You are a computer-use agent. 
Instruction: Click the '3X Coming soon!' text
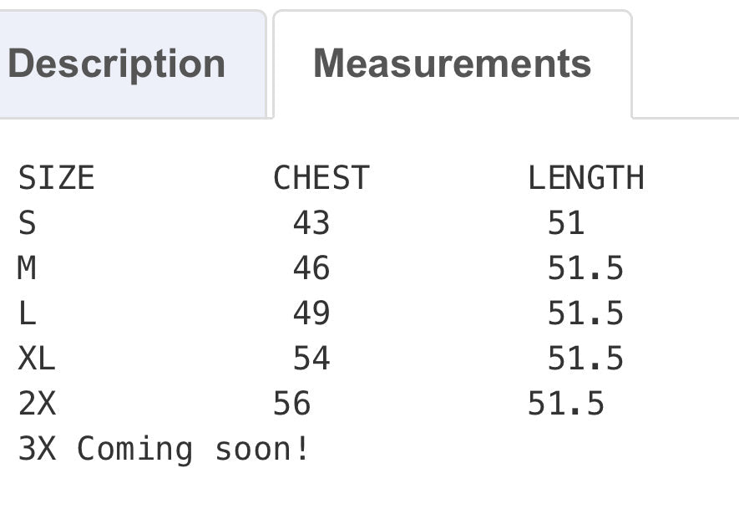click(164, 449)
